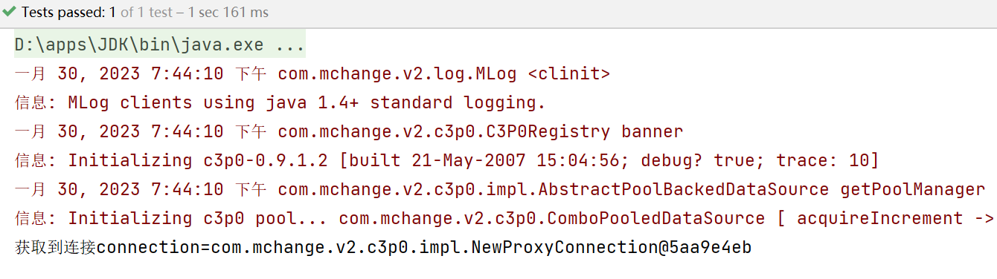Image resolution: width=997 pixels, height=279 pixels.
Task: Click the ellipsis after java.exe
Action: 290,45
